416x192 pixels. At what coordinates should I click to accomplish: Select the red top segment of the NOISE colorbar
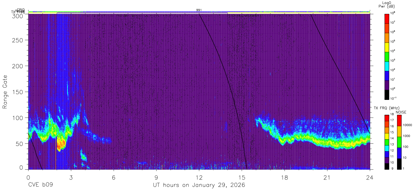(399, 121)
